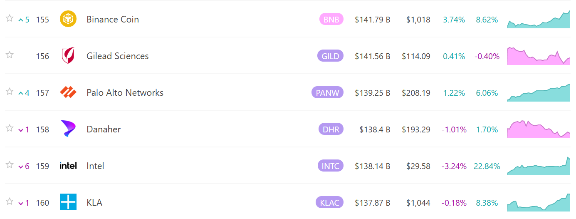Open the Danaher company page link
Screen dimensions: 576x219
[104, 129]
